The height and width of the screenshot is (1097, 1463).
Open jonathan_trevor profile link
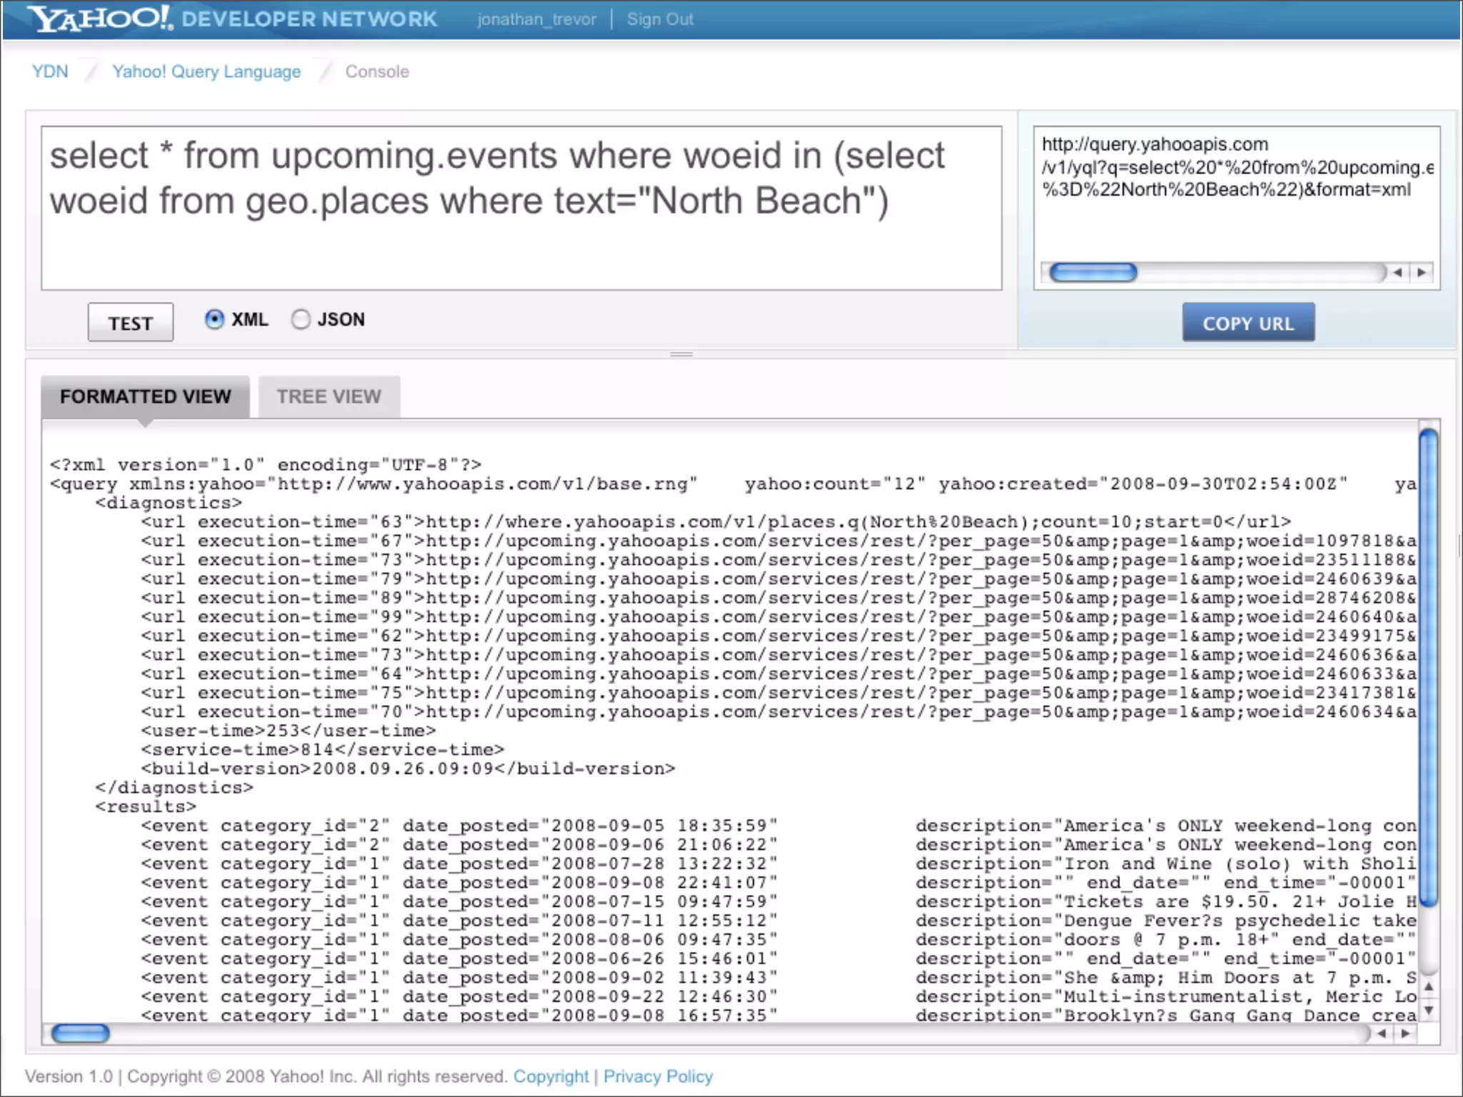(x=536, y=19)
